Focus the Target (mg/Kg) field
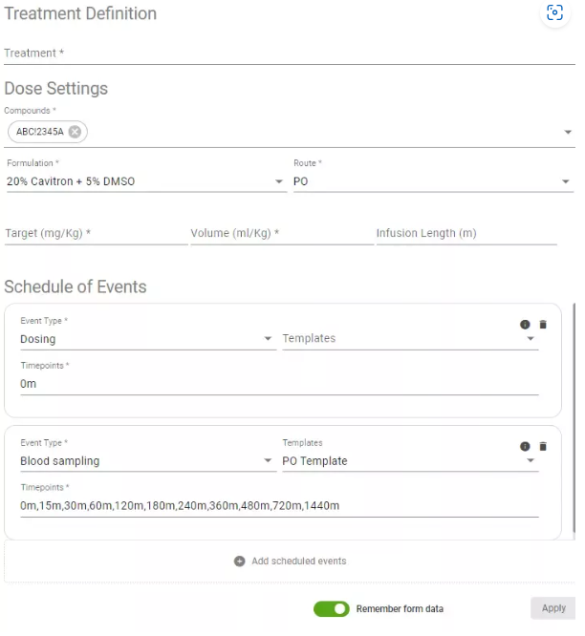Screen dimensions: 585x636 (x=96, y=233)
